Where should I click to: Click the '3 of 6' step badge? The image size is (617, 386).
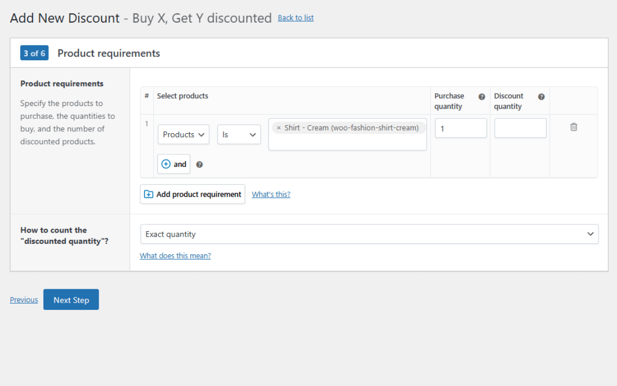[34, 54]
